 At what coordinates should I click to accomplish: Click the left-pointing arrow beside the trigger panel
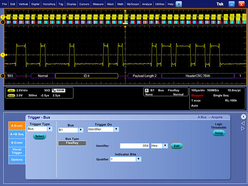[x=243, y=123]
